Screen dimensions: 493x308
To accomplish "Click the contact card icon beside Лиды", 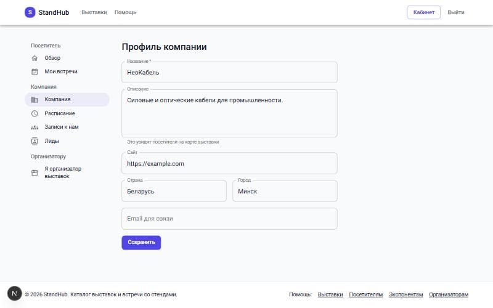I will coord(35,141).
